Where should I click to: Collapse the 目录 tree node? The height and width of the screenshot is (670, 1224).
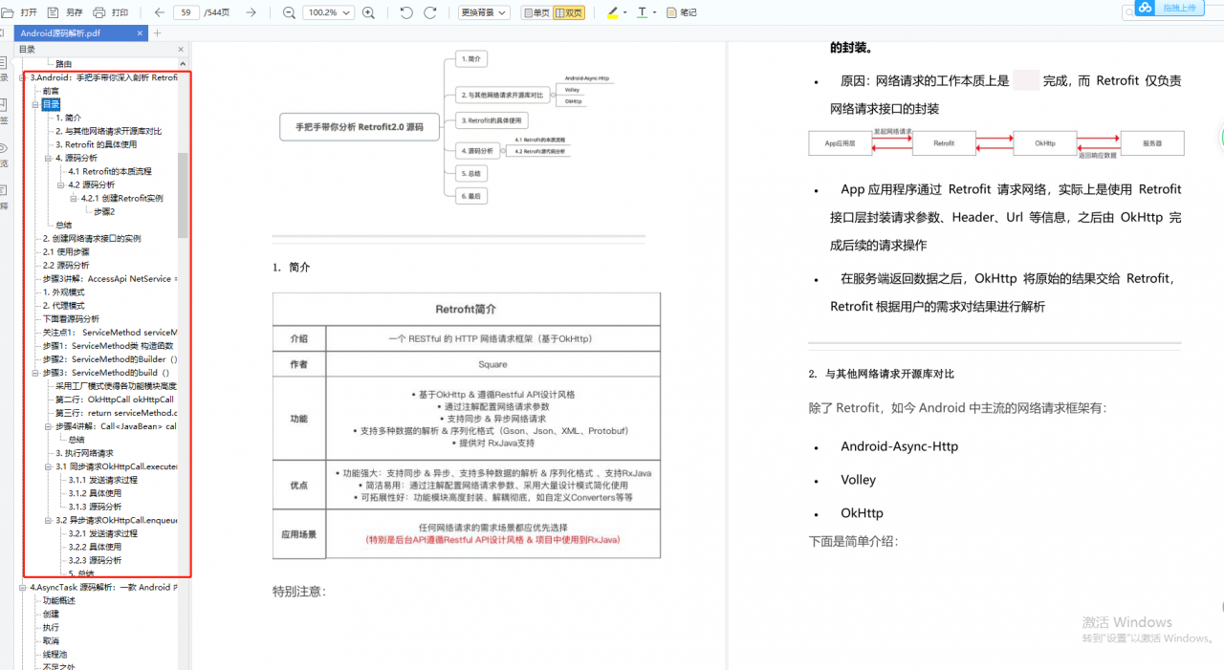pos(35,104)
